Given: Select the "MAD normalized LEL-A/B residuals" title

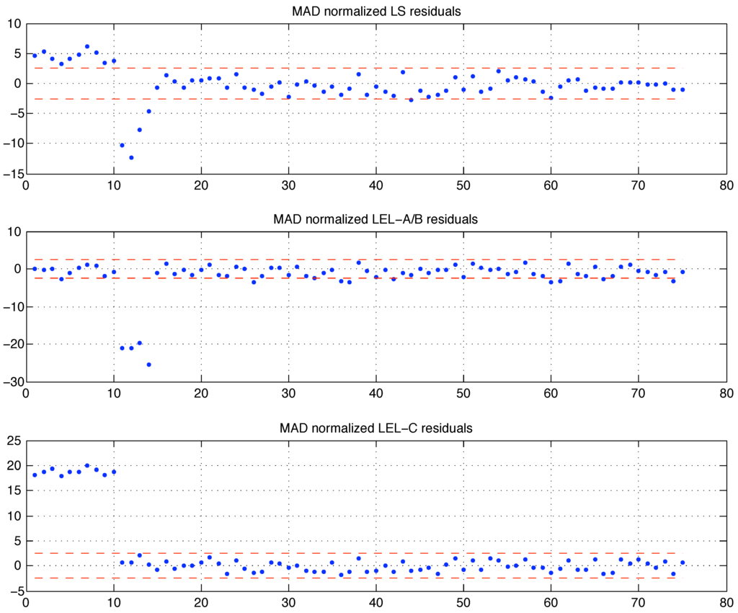Looking at the screenshot, I should pos(376,219).
